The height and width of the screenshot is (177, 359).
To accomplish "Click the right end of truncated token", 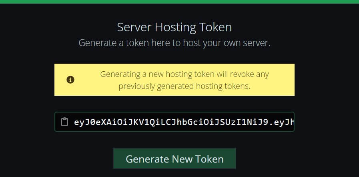I will click(291, 122).
